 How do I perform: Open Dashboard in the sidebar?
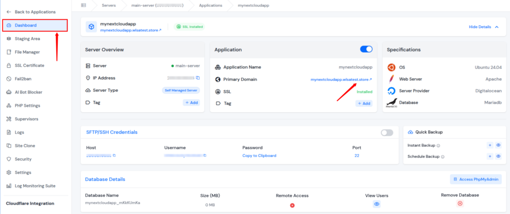coord(35,25)
